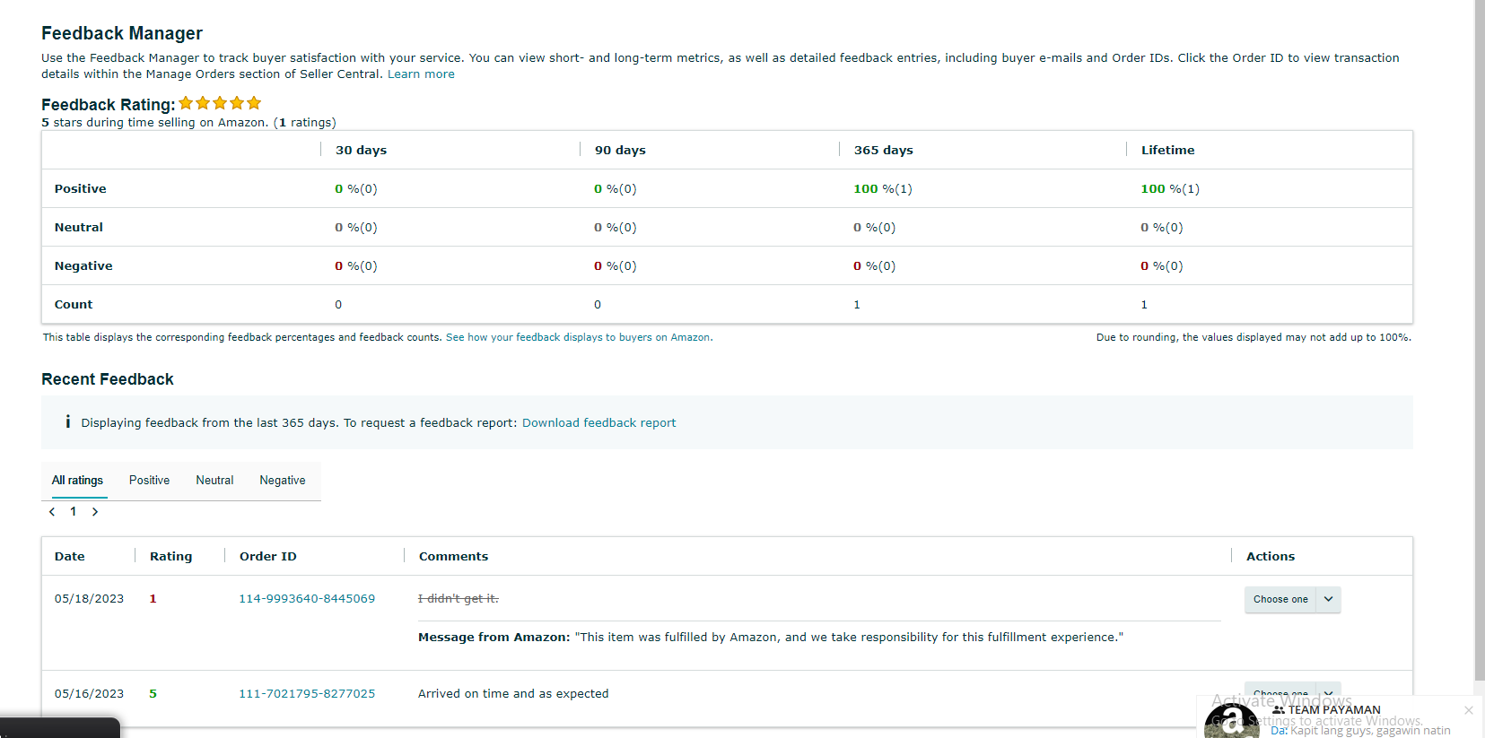Screen dimensions: 1485x738
Task: Click the Count row label
Action: pyautogui.click(x=74, y=304)
